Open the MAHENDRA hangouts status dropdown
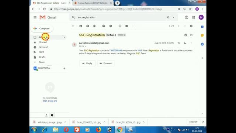This screenshot has width=236, height=133. point(51,68)
